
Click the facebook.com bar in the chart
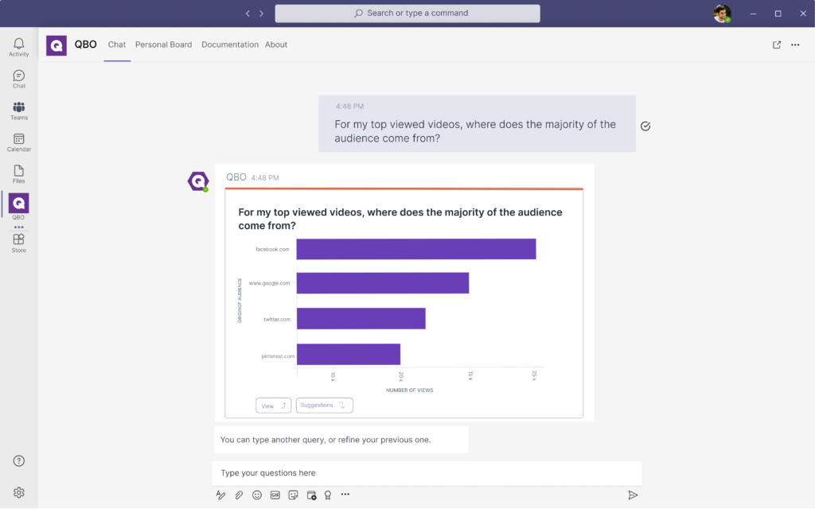point(415,249)
